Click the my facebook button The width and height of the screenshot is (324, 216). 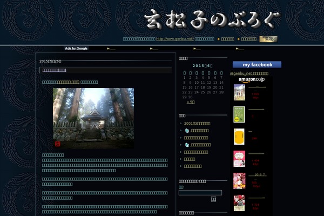click(x=257, y=64)
